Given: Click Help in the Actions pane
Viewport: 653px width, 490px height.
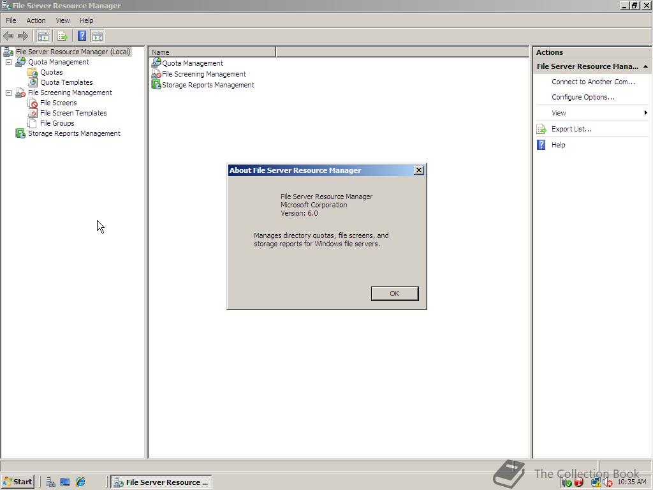Looking at the screenshot, I should [558, 145].
